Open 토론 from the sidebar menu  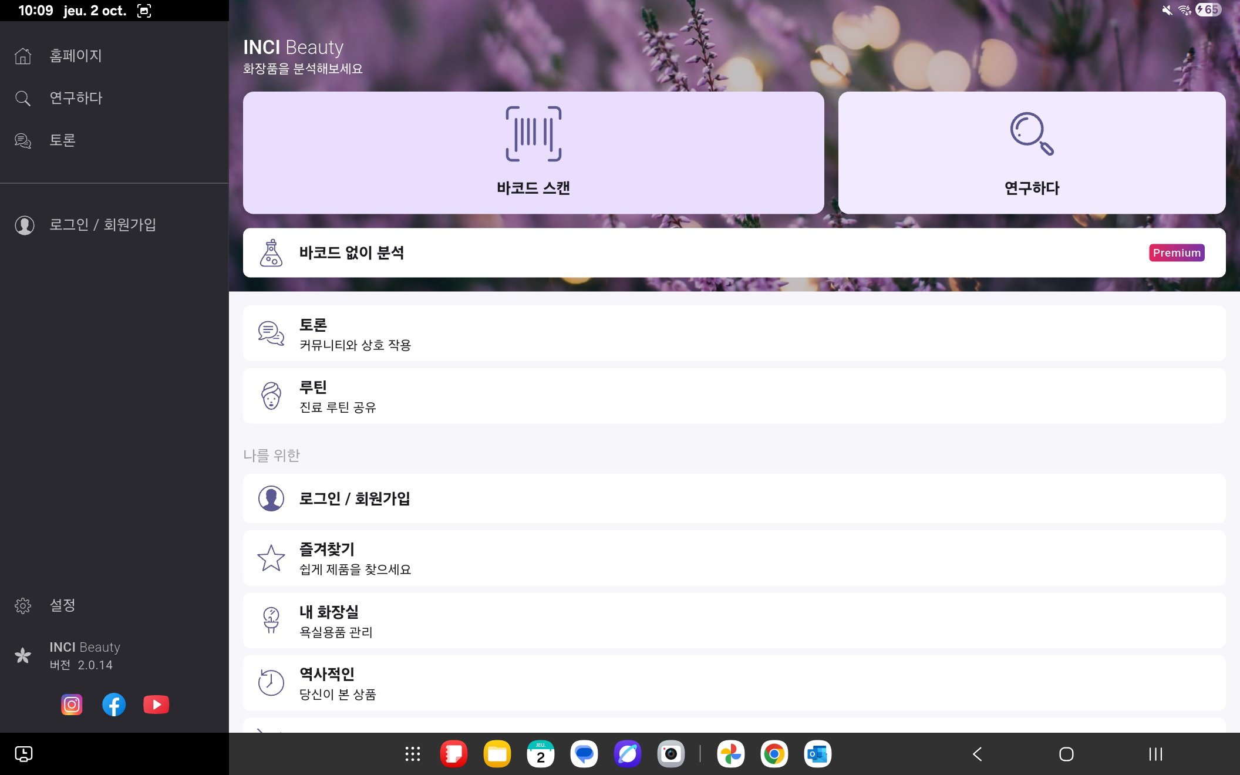coord(63,140)
